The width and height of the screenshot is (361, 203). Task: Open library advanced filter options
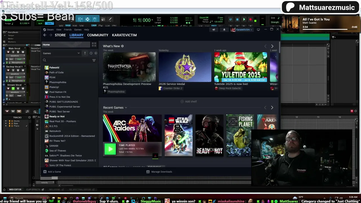[x=94, y=60]
